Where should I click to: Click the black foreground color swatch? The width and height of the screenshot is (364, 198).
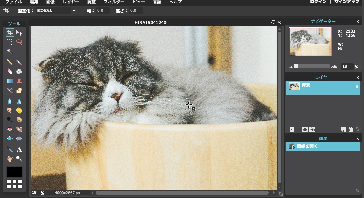pos(14,172)
